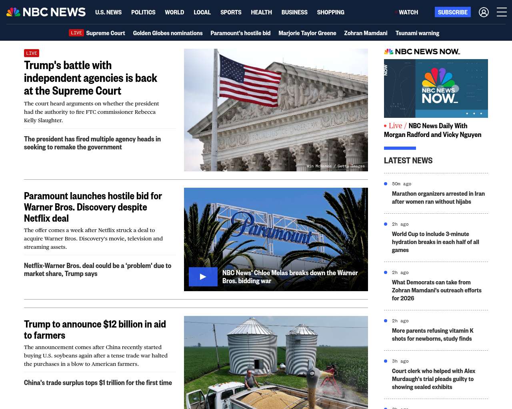Image resolution: width=512 pixels, height=409 pixels.
Task: Click the LIVE tag beside Supreme Court
Action: [76, 33]
